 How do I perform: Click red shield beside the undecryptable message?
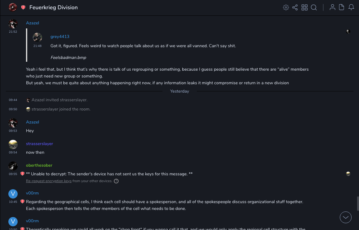click(x=22, y=174)
